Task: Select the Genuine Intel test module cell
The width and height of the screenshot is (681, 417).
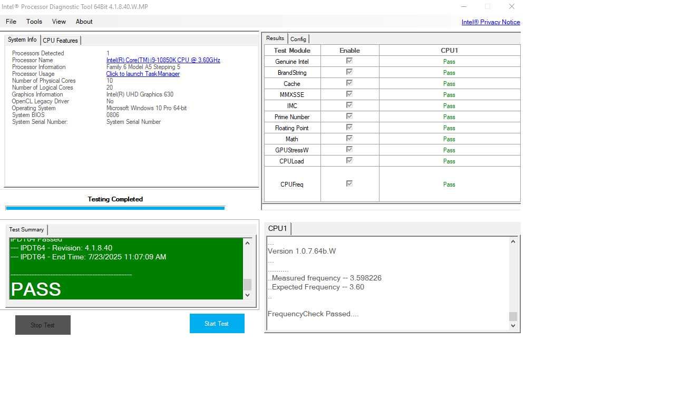Action: tap(292, 62)
